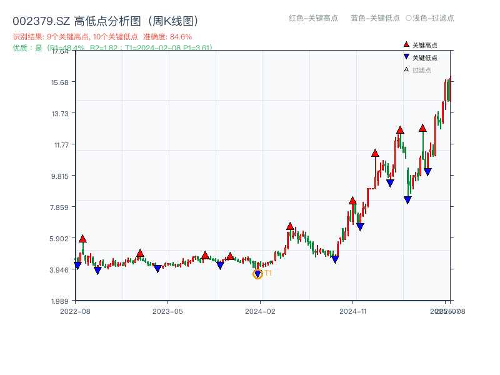Click the blue triangle icon in legend 关键低点
Viewport: 500px width, 375px height.
[x=406, y=57]
